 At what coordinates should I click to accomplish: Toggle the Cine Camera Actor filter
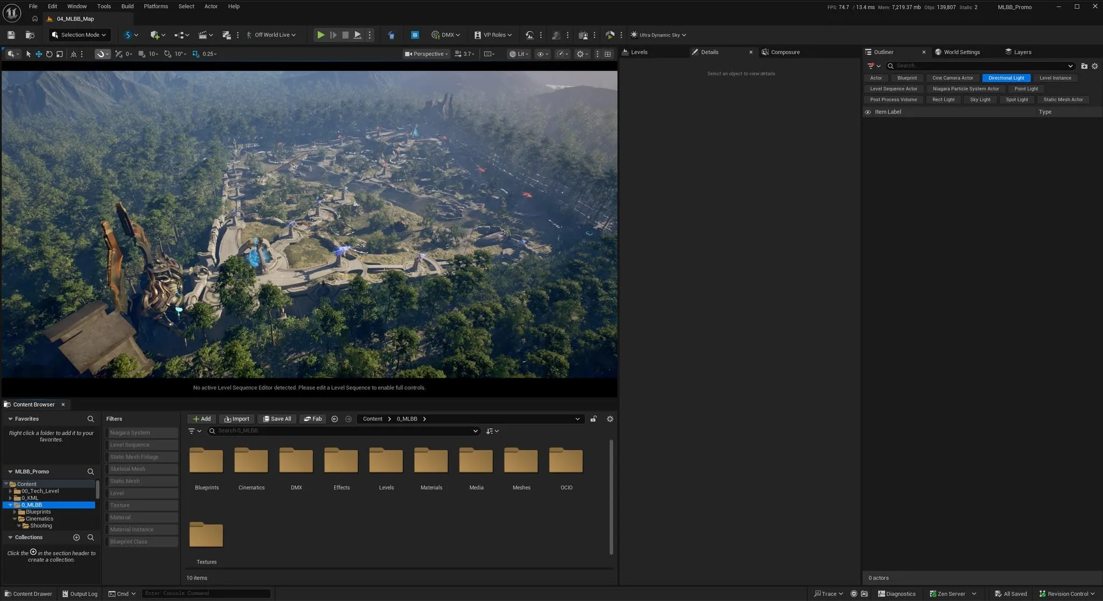point(952,78)
